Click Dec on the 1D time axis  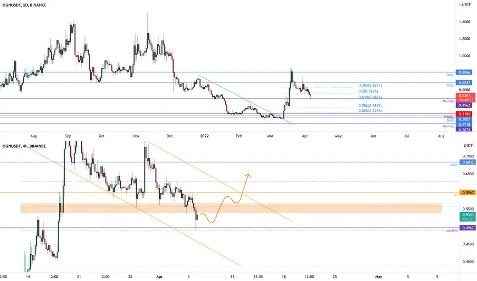click(x=170, y=136)
